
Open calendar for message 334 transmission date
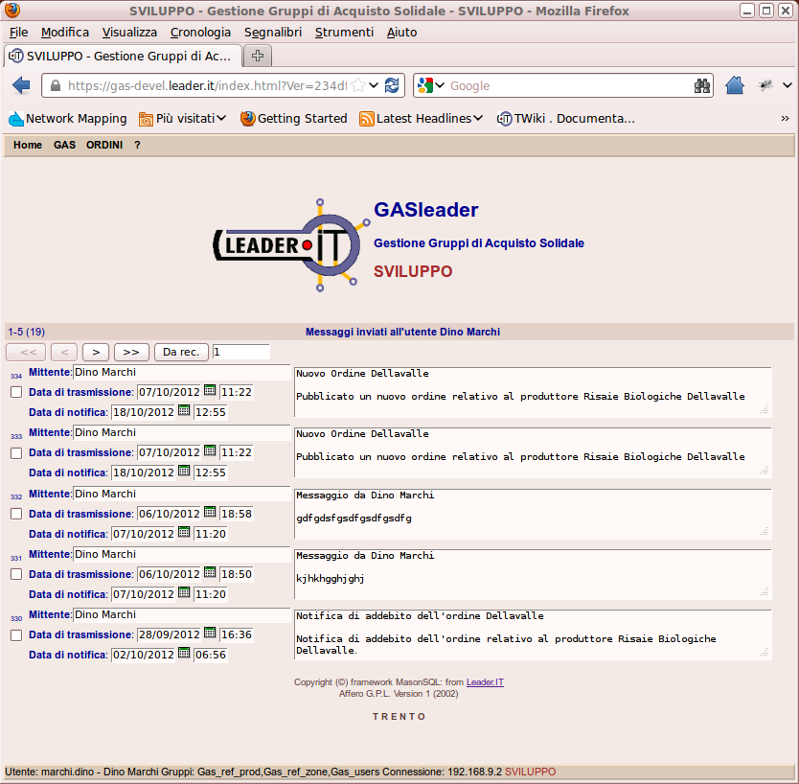click(x=210, y=390)
